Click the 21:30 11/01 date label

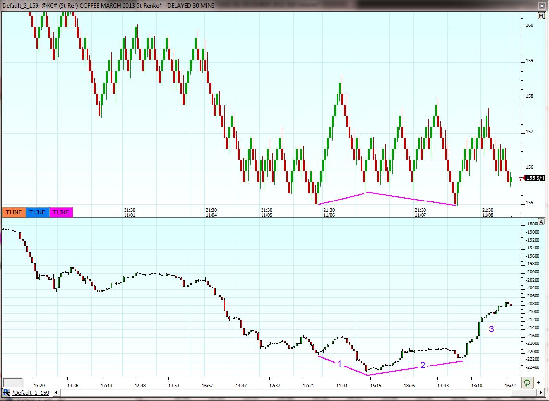pos(129,212)
